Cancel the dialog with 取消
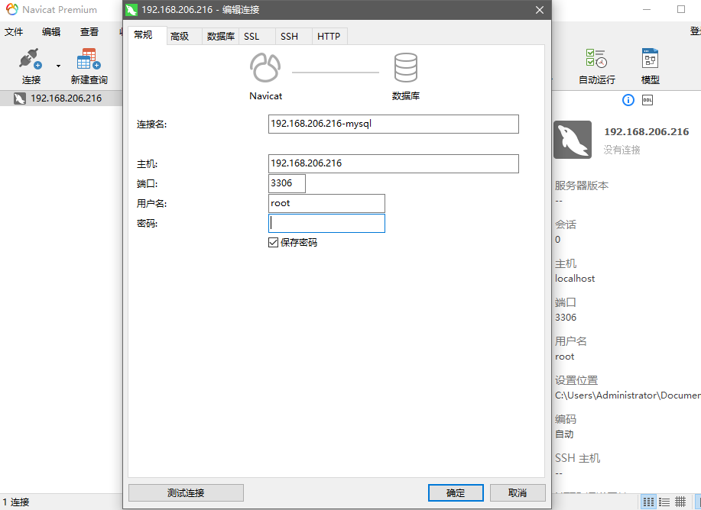Screen dimensions: 701x510 [518, 492]
